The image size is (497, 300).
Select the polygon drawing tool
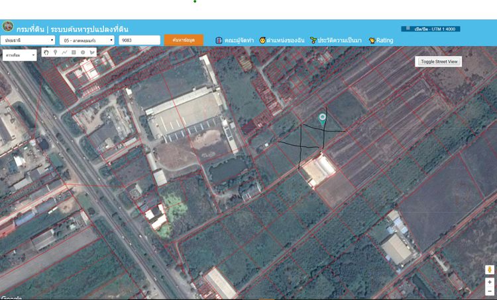pos(91,52)
